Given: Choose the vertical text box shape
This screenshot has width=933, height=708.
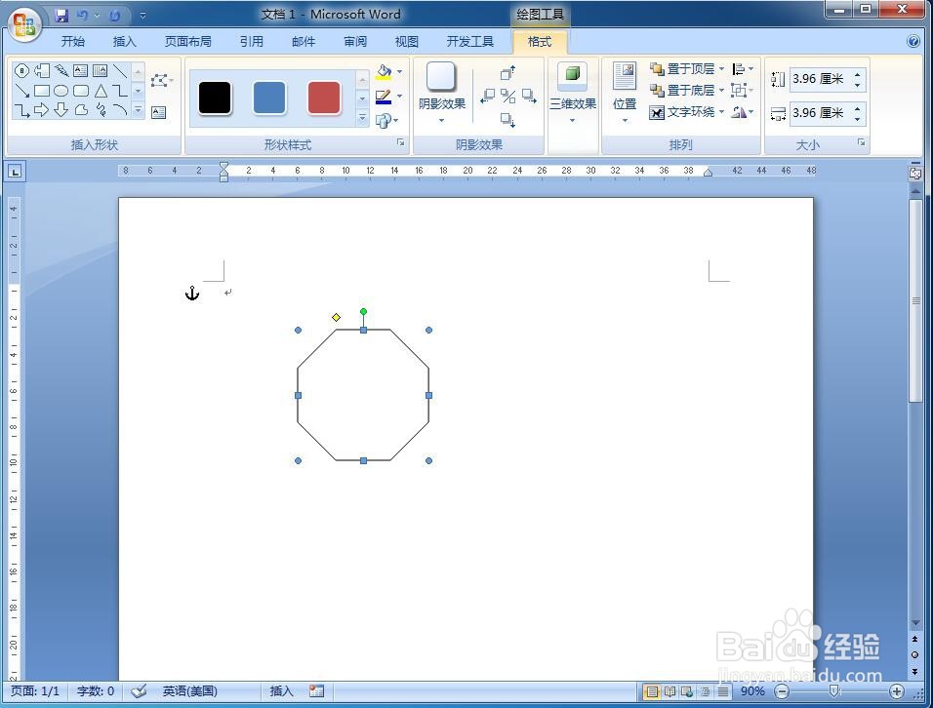Looking at the screenshot, I should pyautogui.click(x=100, y=71).
